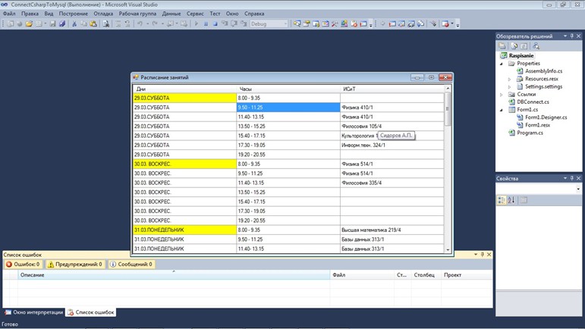
Task: Pause debugging with the Break All icon
Action: click(206, 23)
